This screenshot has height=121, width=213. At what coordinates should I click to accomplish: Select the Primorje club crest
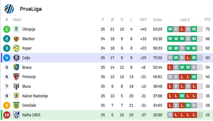pos(16,77)
